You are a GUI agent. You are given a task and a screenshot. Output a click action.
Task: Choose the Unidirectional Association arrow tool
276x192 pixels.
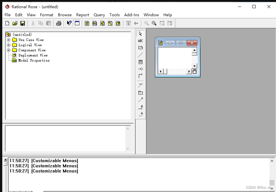[x=140, y=76]
